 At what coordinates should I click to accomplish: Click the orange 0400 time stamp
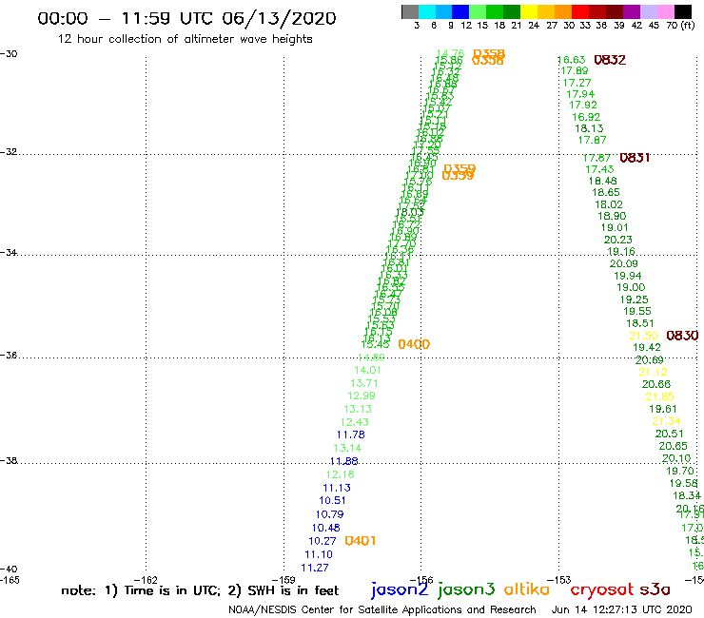[414, 344]
